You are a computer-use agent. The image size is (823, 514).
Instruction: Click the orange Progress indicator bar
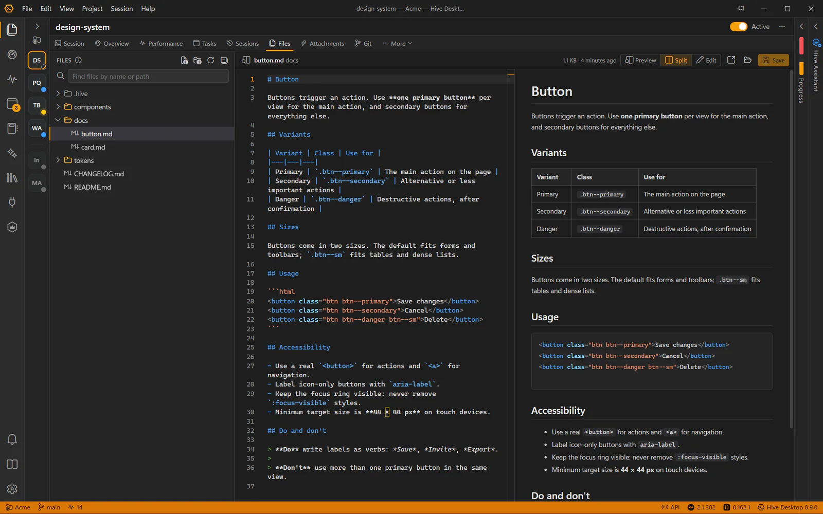coord(801,68)
